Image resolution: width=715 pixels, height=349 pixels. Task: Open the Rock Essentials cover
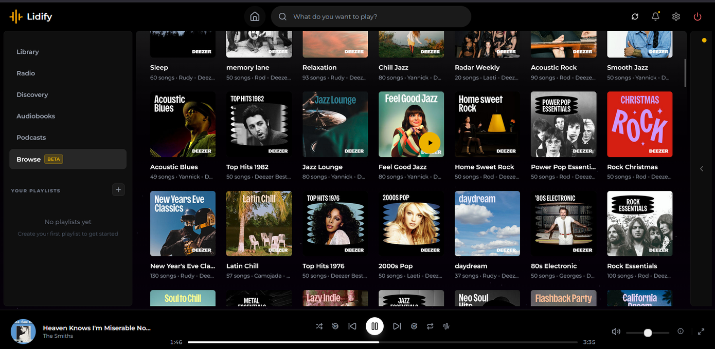tap(640, 224)
